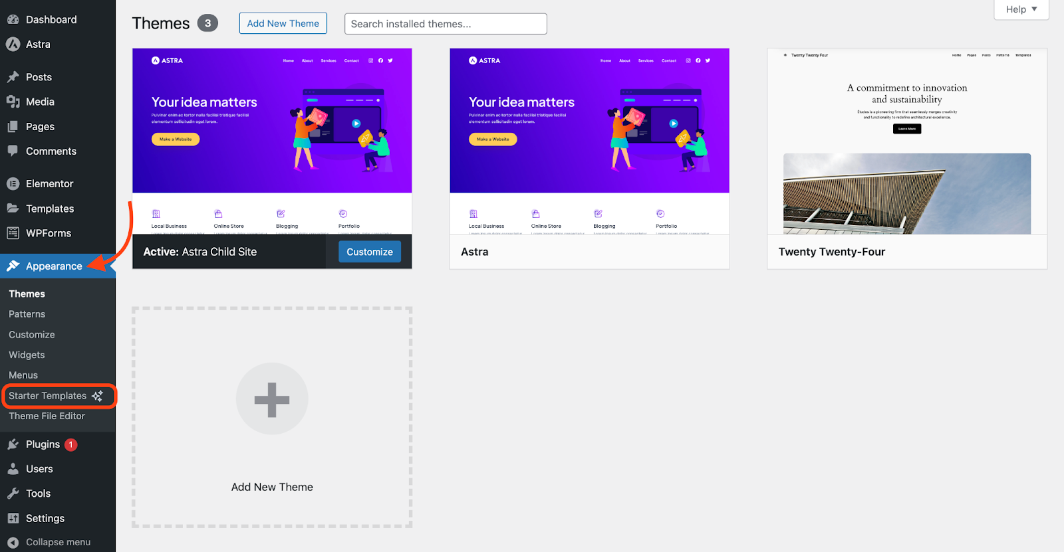The width and height of the screenshot is (1064, 552).
Task: Click the Settings sliders icon
Action: 13,519
